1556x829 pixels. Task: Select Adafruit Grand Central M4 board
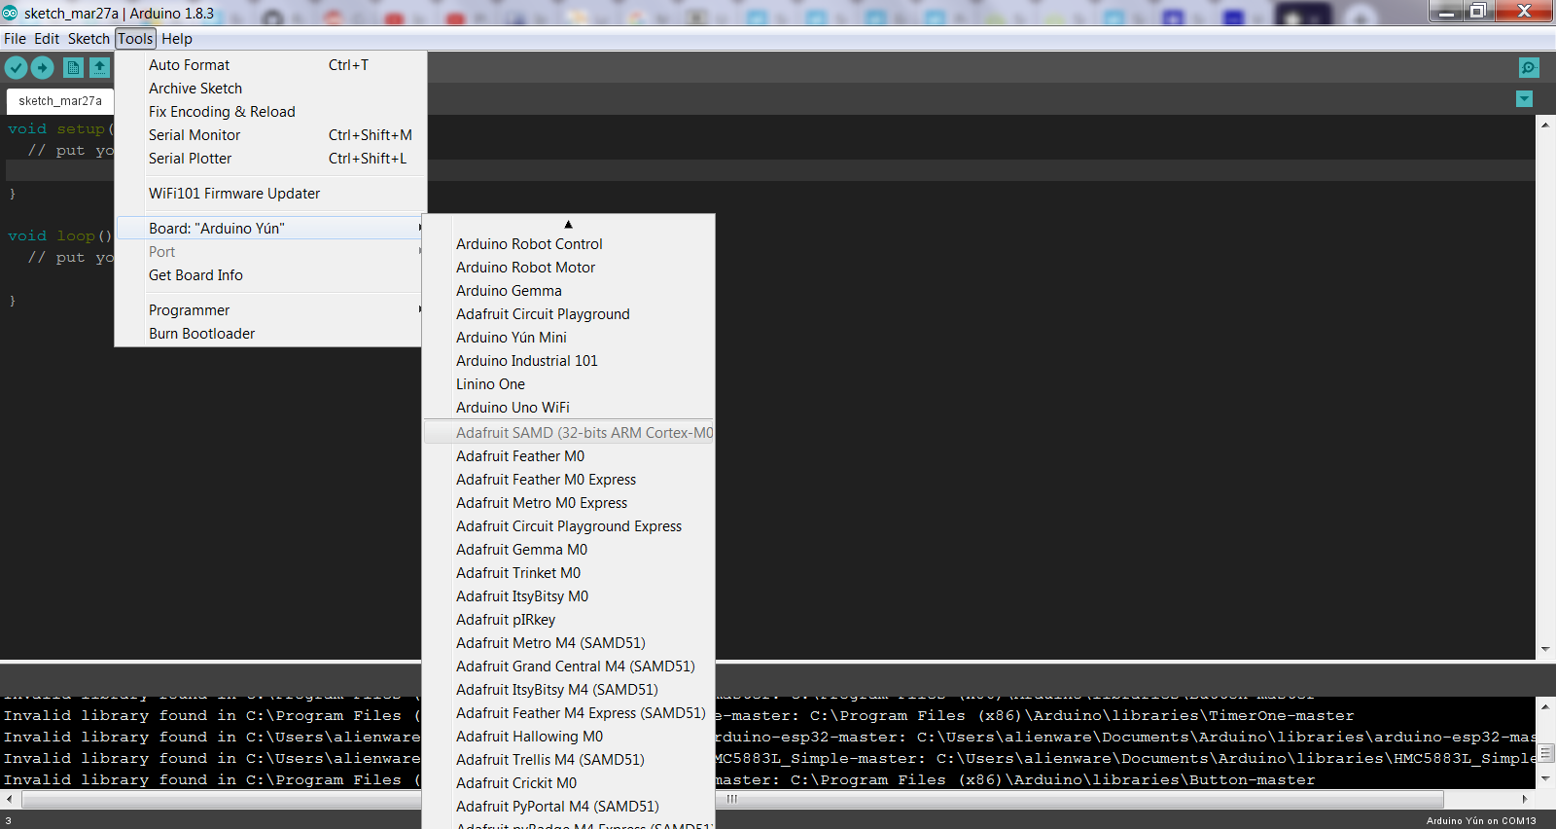tap(569, 667)
